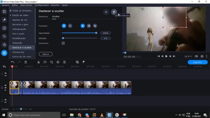Open Pan e zoom tool
Viewport: 210px width, 118px height.
(18, 34)
